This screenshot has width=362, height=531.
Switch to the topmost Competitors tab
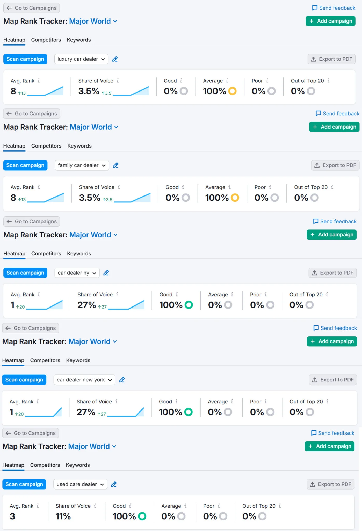[46, 40]
